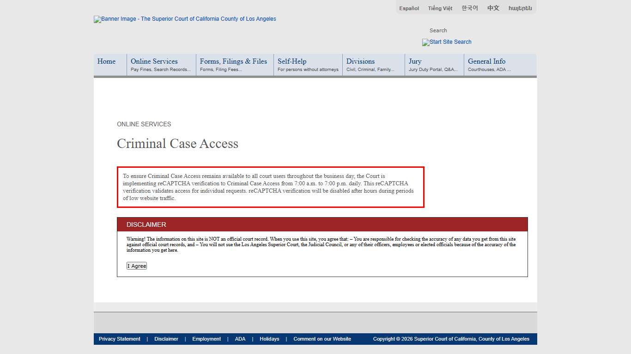This screenshot has height=354, width=631.
Task: Open the Employment footer link
Action: pos(206,339)
